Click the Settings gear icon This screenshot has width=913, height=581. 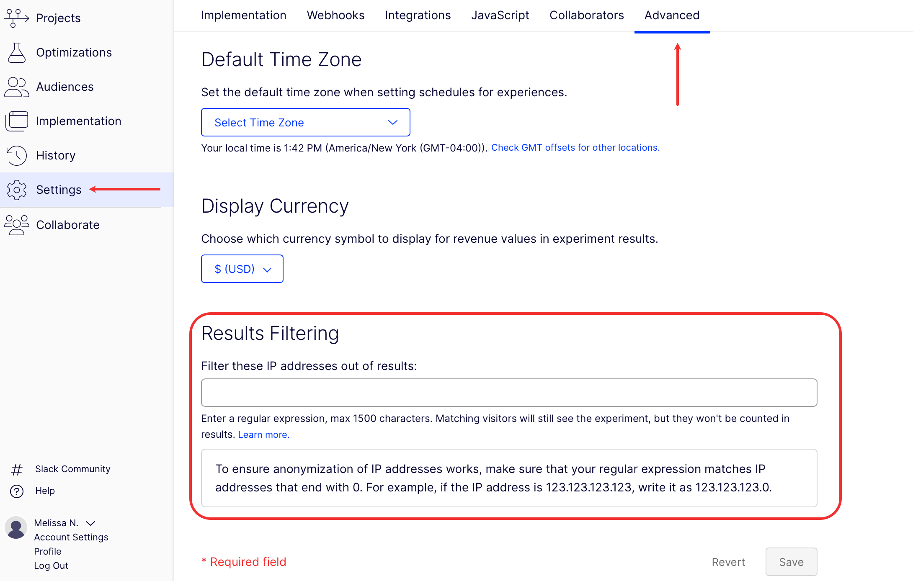[x=17, y=190]
